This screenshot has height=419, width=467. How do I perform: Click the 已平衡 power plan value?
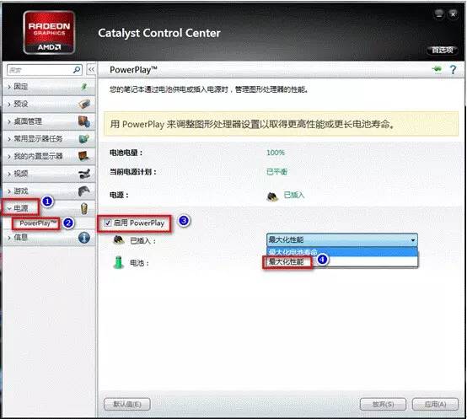click(276, 171)
